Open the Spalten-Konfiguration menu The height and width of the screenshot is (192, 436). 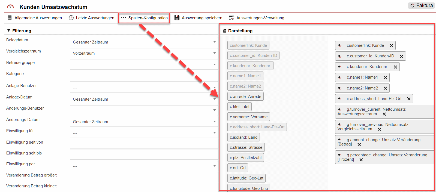coord(144,18)
